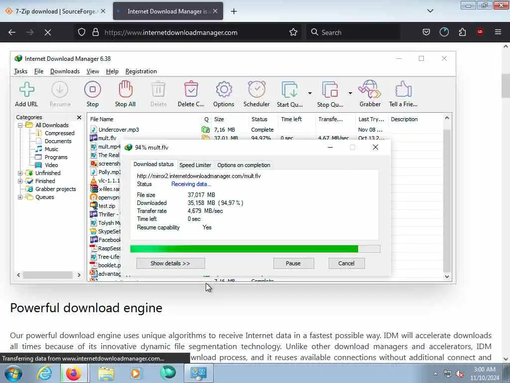Open Internet Explorer from taskbar

pyautogui.click(x=44, y=373)
